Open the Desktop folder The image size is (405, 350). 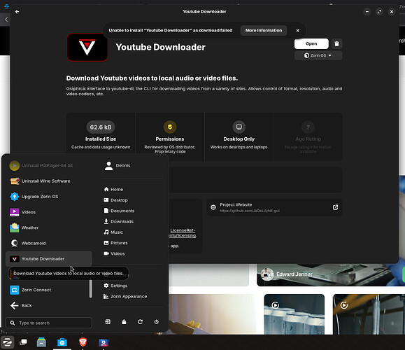pos(132,200)
